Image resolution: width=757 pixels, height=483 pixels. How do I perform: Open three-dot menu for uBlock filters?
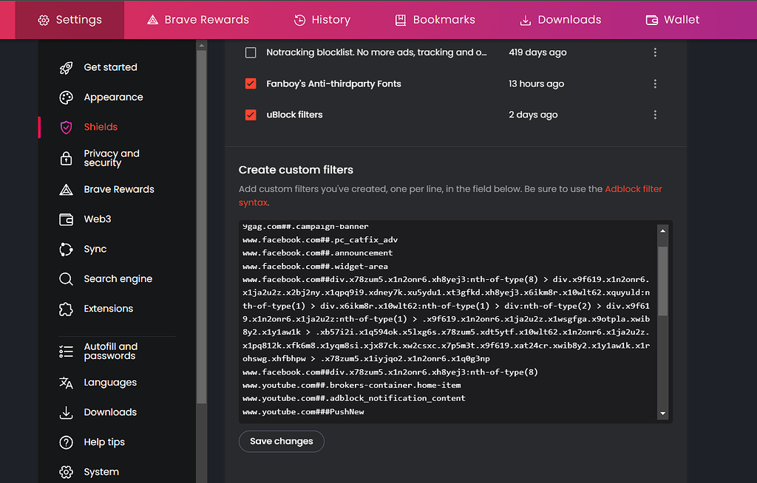tap(655, 115)
